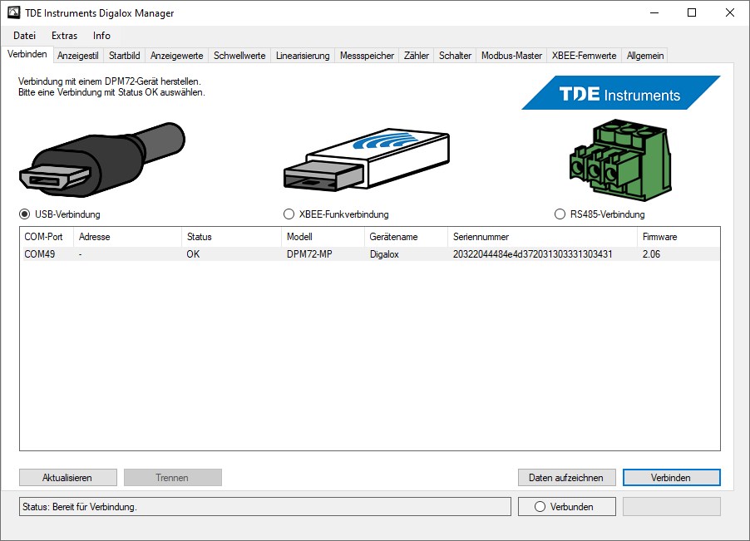Minimize the Digalox Manager window
750x541 pixels.
[654, 13]
